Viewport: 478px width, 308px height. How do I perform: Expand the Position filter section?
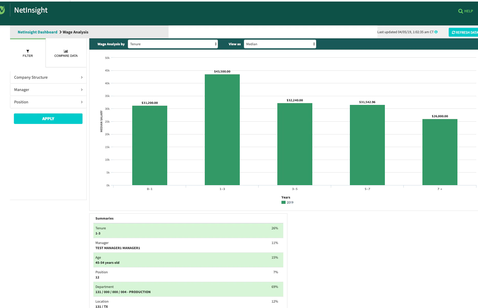[48, 102]
